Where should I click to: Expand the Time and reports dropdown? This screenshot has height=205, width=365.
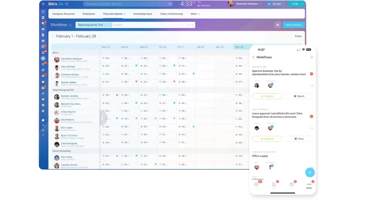(114, 14)
